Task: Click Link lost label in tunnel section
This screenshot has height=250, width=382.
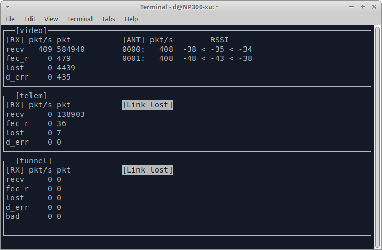Action: (148, 170)
